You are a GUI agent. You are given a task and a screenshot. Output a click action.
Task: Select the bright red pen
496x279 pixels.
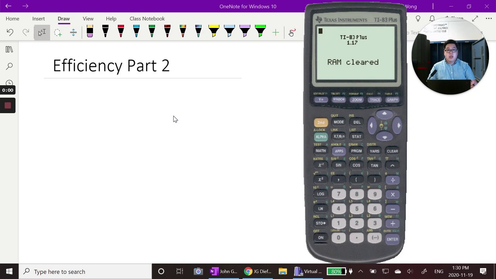[x=121, y=31]
